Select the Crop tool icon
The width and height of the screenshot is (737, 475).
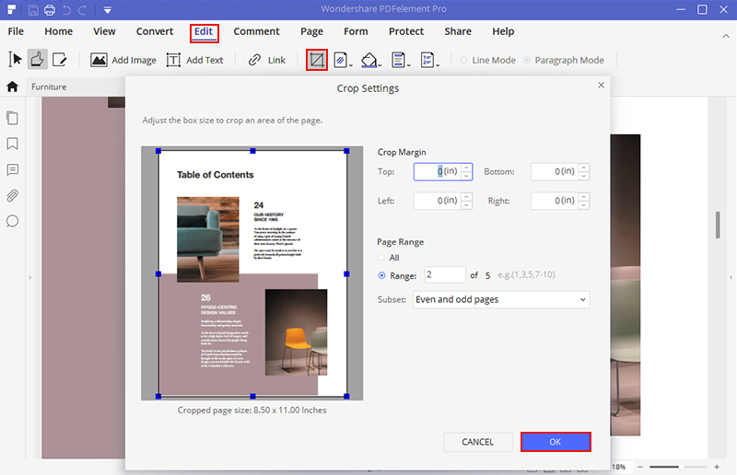tap(317, 60)
